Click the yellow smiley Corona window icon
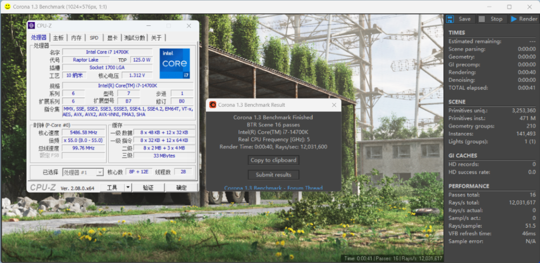The image size is (540, 263). [x=7, y=6]
